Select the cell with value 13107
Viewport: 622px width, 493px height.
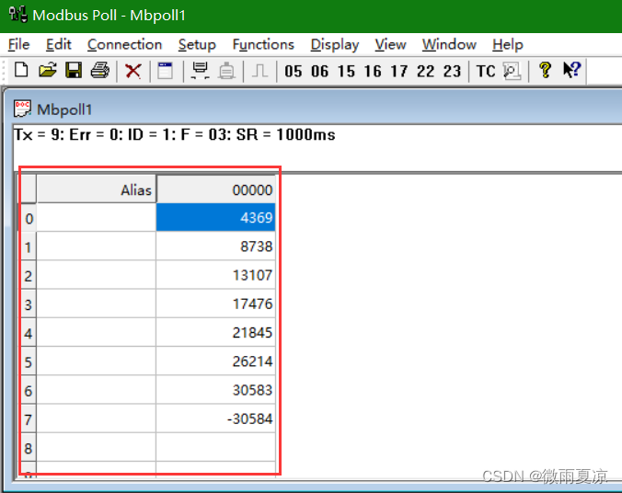(216, 275)
